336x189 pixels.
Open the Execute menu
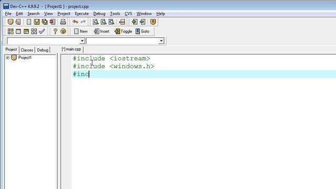click(82, 14)
